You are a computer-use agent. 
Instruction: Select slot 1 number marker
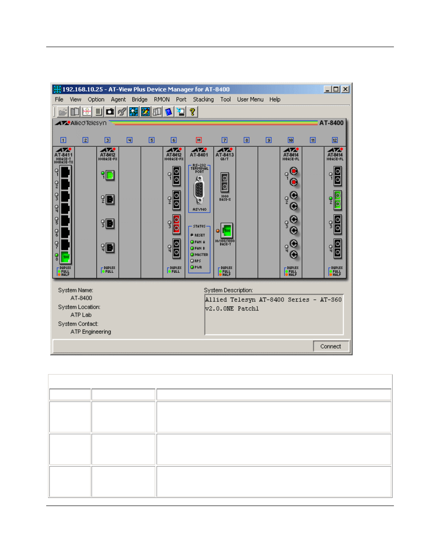coord(63,140)
